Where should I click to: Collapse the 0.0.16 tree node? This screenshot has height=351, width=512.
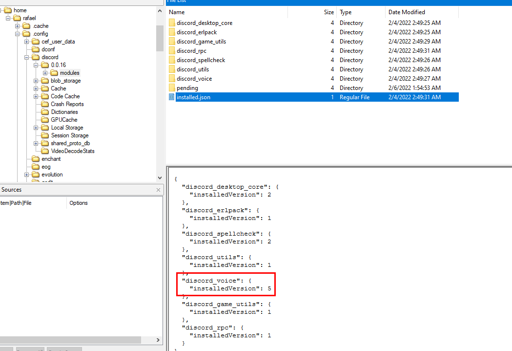pyautogui.click(x=36, y=65)
